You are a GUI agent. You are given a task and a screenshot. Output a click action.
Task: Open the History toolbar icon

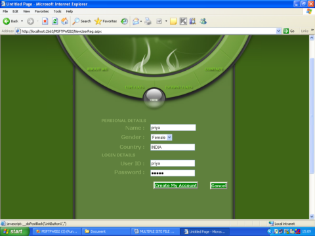124,21
